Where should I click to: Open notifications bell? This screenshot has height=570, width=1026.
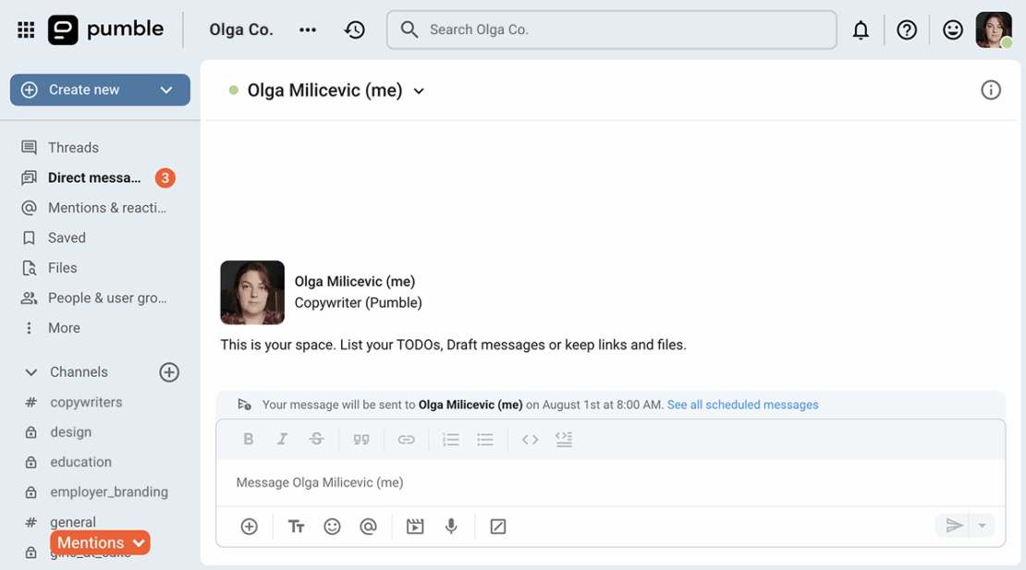tap(861, 30)
